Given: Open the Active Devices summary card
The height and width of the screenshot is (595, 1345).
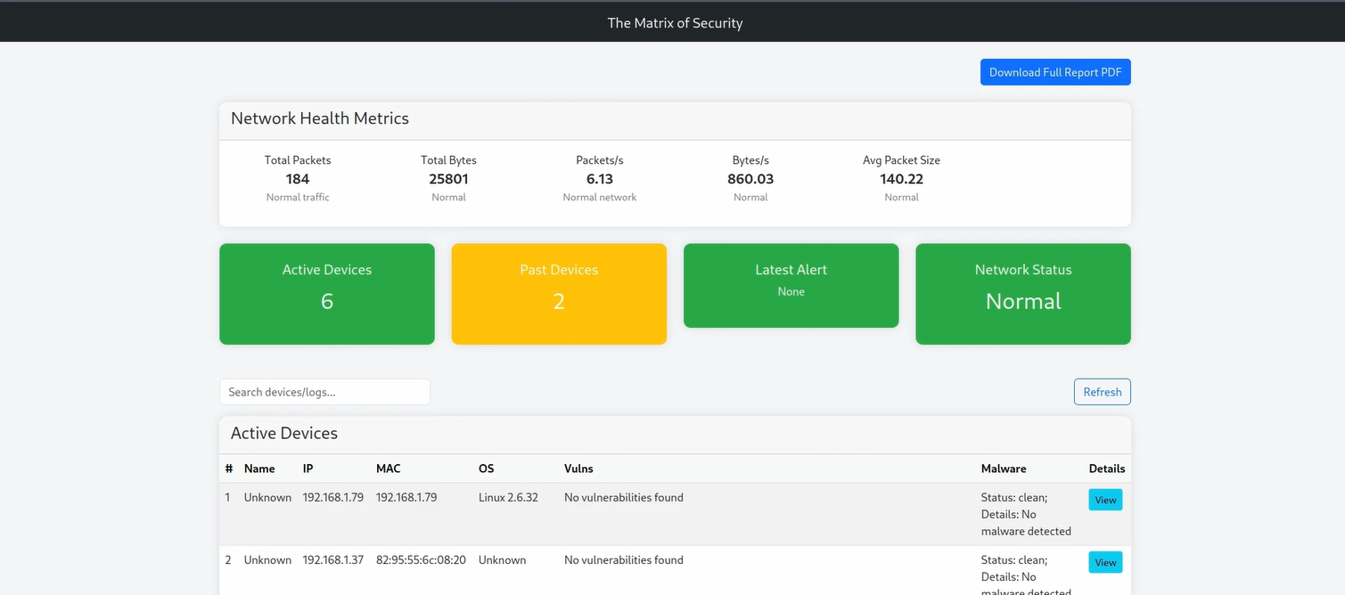Looking at the screenshot, I should coord(326,294).
